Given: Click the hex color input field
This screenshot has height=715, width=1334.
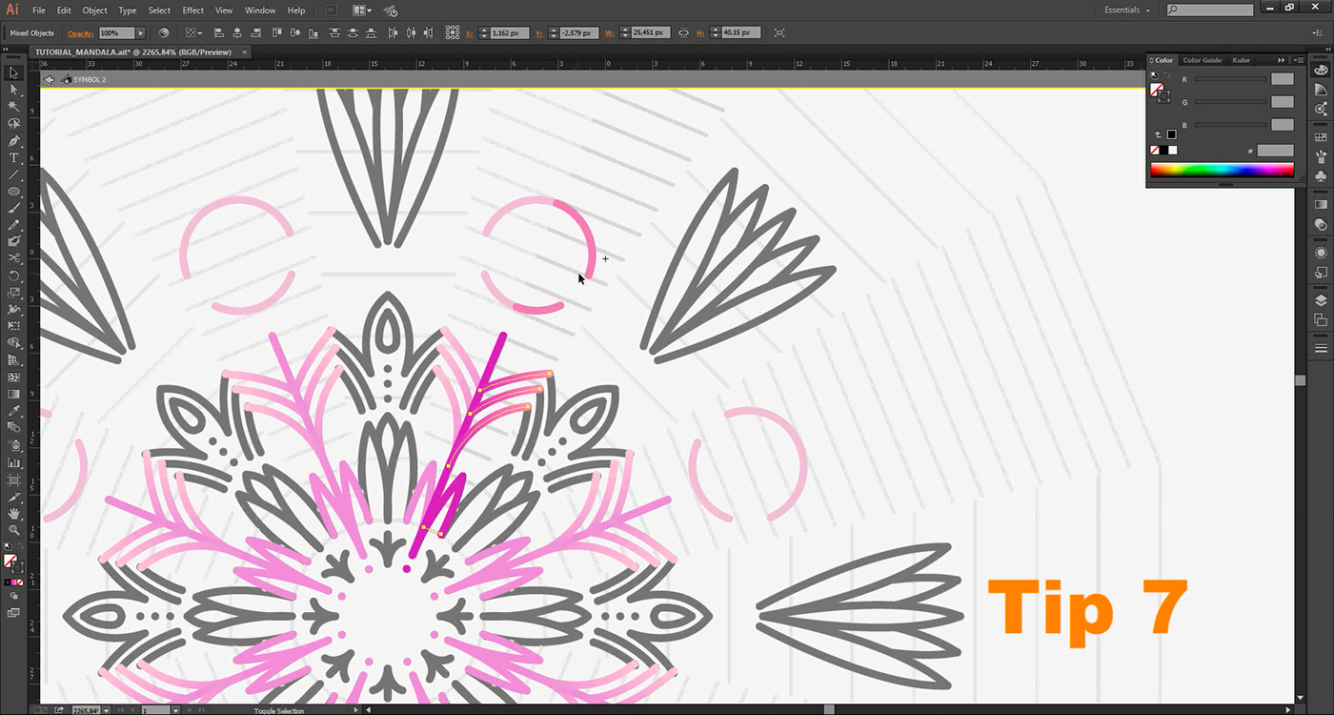Looking at the screenshot, I should [x=1275, y=151].
